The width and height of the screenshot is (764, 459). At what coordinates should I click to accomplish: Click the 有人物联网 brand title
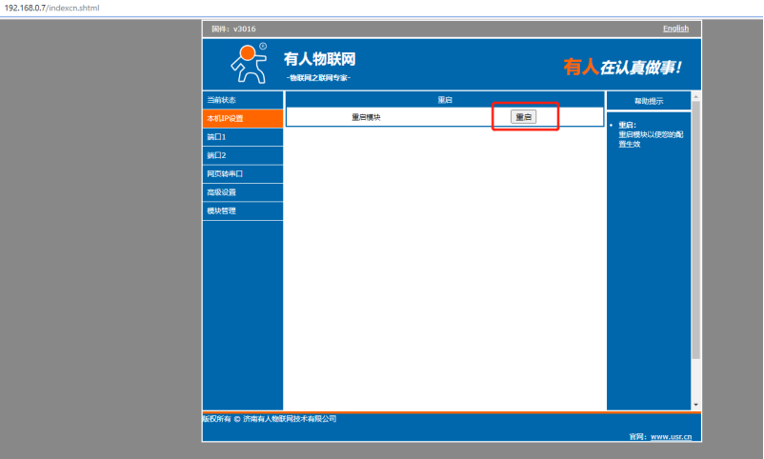click(319, 59)
